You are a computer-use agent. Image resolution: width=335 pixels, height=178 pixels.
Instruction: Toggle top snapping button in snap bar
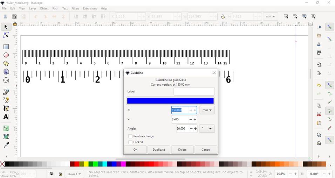[330, 27]
